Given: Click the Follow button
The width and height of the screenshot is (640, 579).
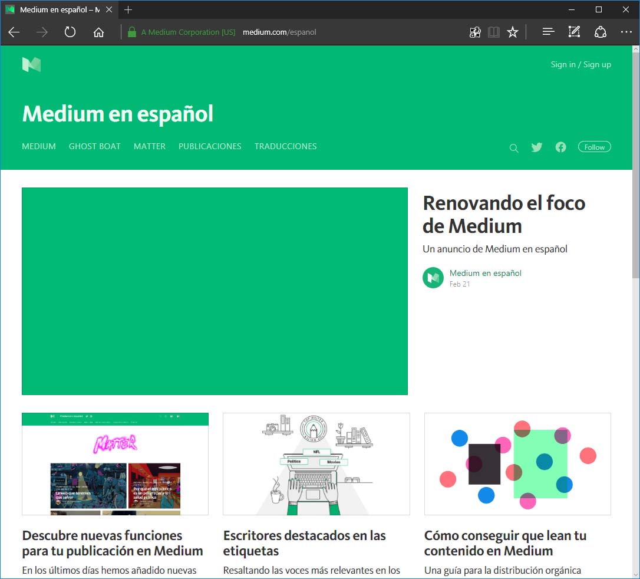Looking at the screenshot, I should pyautogui.click(x=594, y=147).
